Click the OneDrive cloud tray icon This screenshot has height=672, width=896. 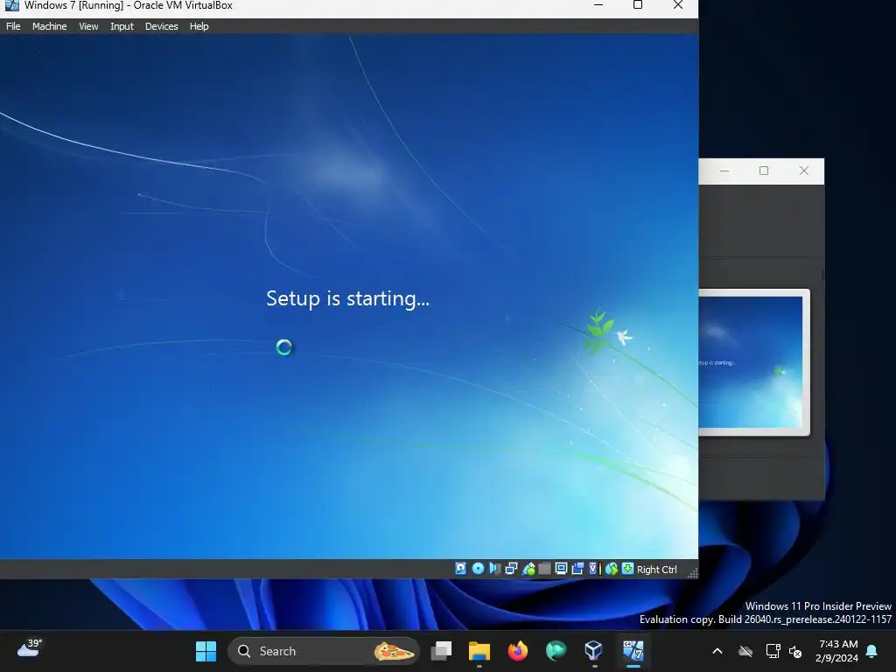coord(745,651)
